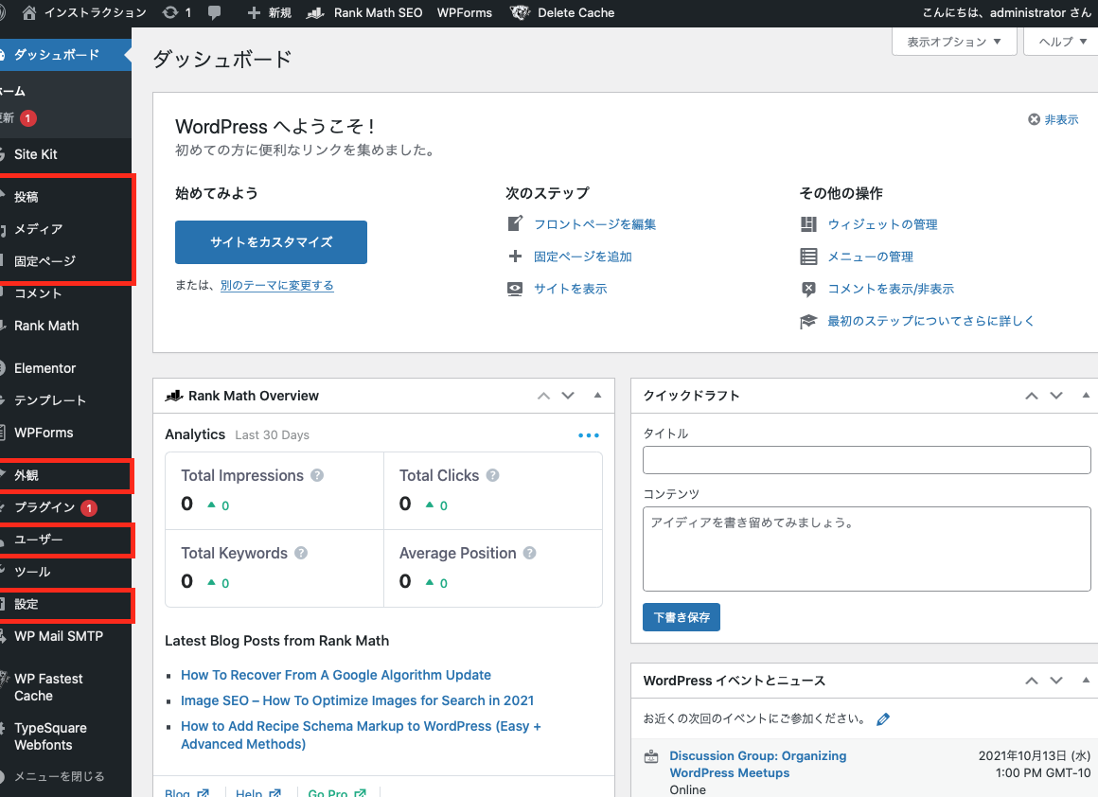The height and width of the screenshot is (797, 1098).
Task: Click the pencil icon to edit event location
Action: [883, 719]
